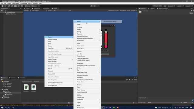Select the Move tool in the toolbar
Image resolution: width=194 pixels, height=109 pixels.
pyautogui.click(x=6, y=6)
